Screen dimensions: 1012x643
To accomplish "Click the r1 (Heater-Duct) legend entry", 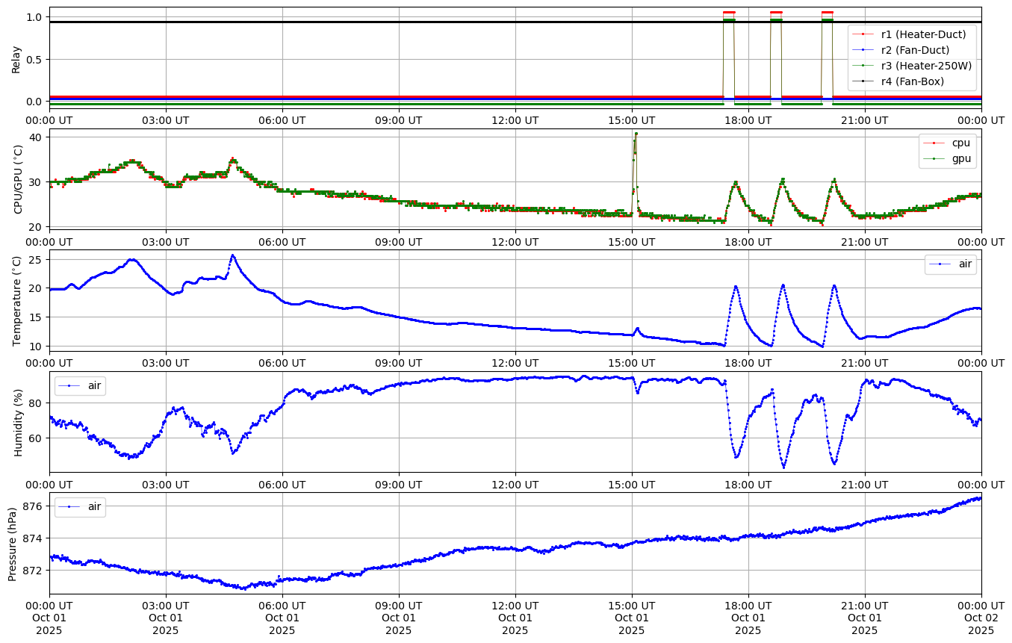I will pos(923,34).
